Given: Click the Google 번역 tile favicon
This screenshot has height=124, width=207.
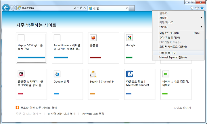Looking at the screenshot, I should point(57,74).
